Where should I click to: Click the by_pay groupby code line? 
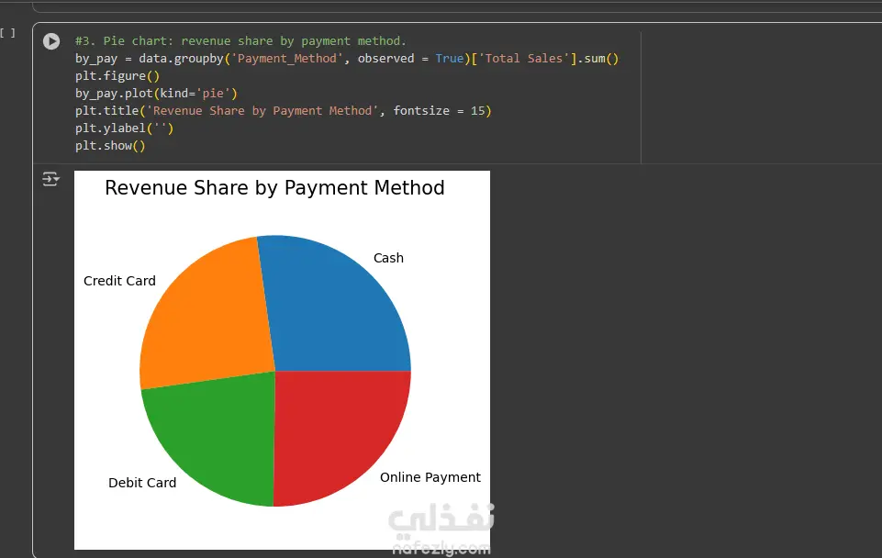tap(347, 59)
